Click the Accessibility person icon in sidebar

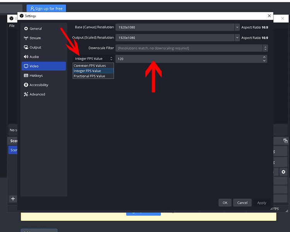coord(26,85)
